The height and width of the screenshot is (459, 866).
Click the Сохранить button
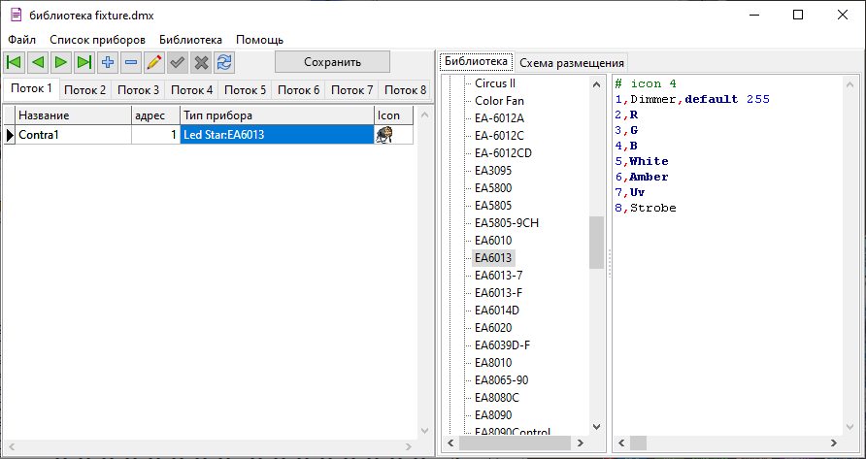(332, 62)
